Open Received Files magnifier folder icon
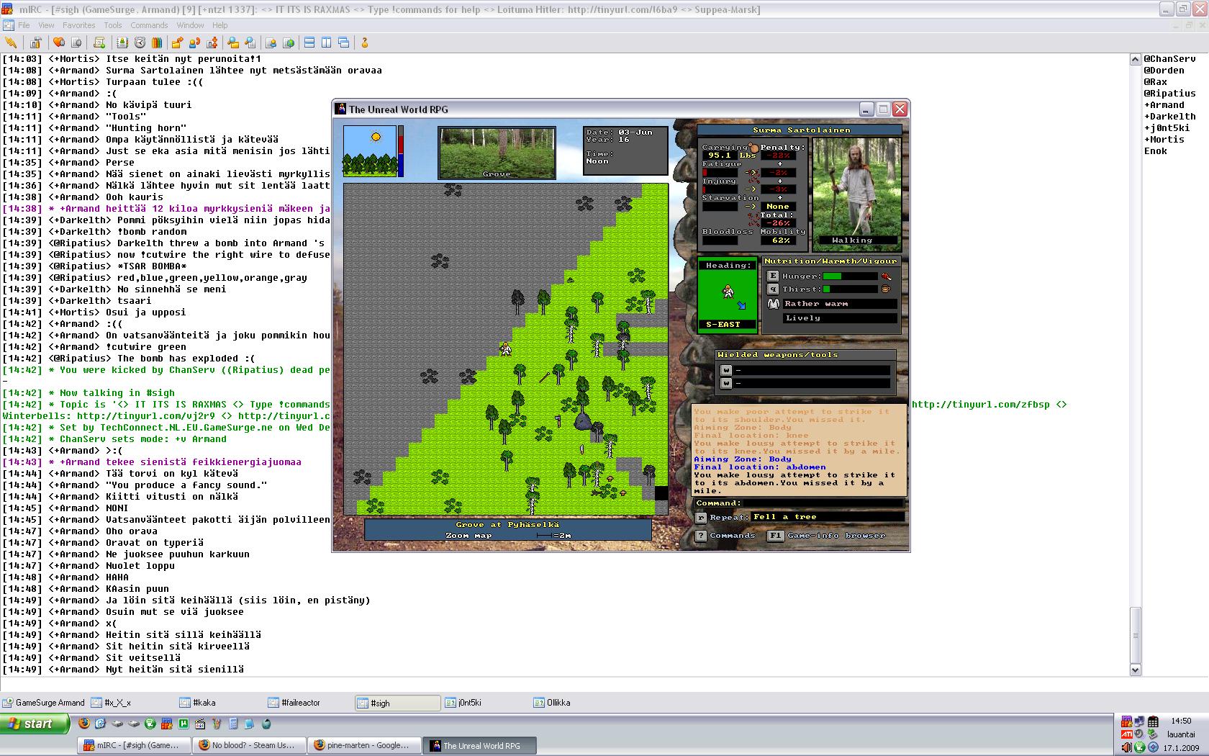 coord(233,42)
